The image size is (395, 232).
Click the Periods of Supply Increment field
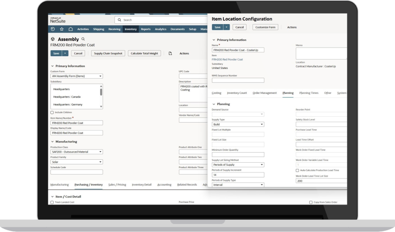tap(238, 175)
